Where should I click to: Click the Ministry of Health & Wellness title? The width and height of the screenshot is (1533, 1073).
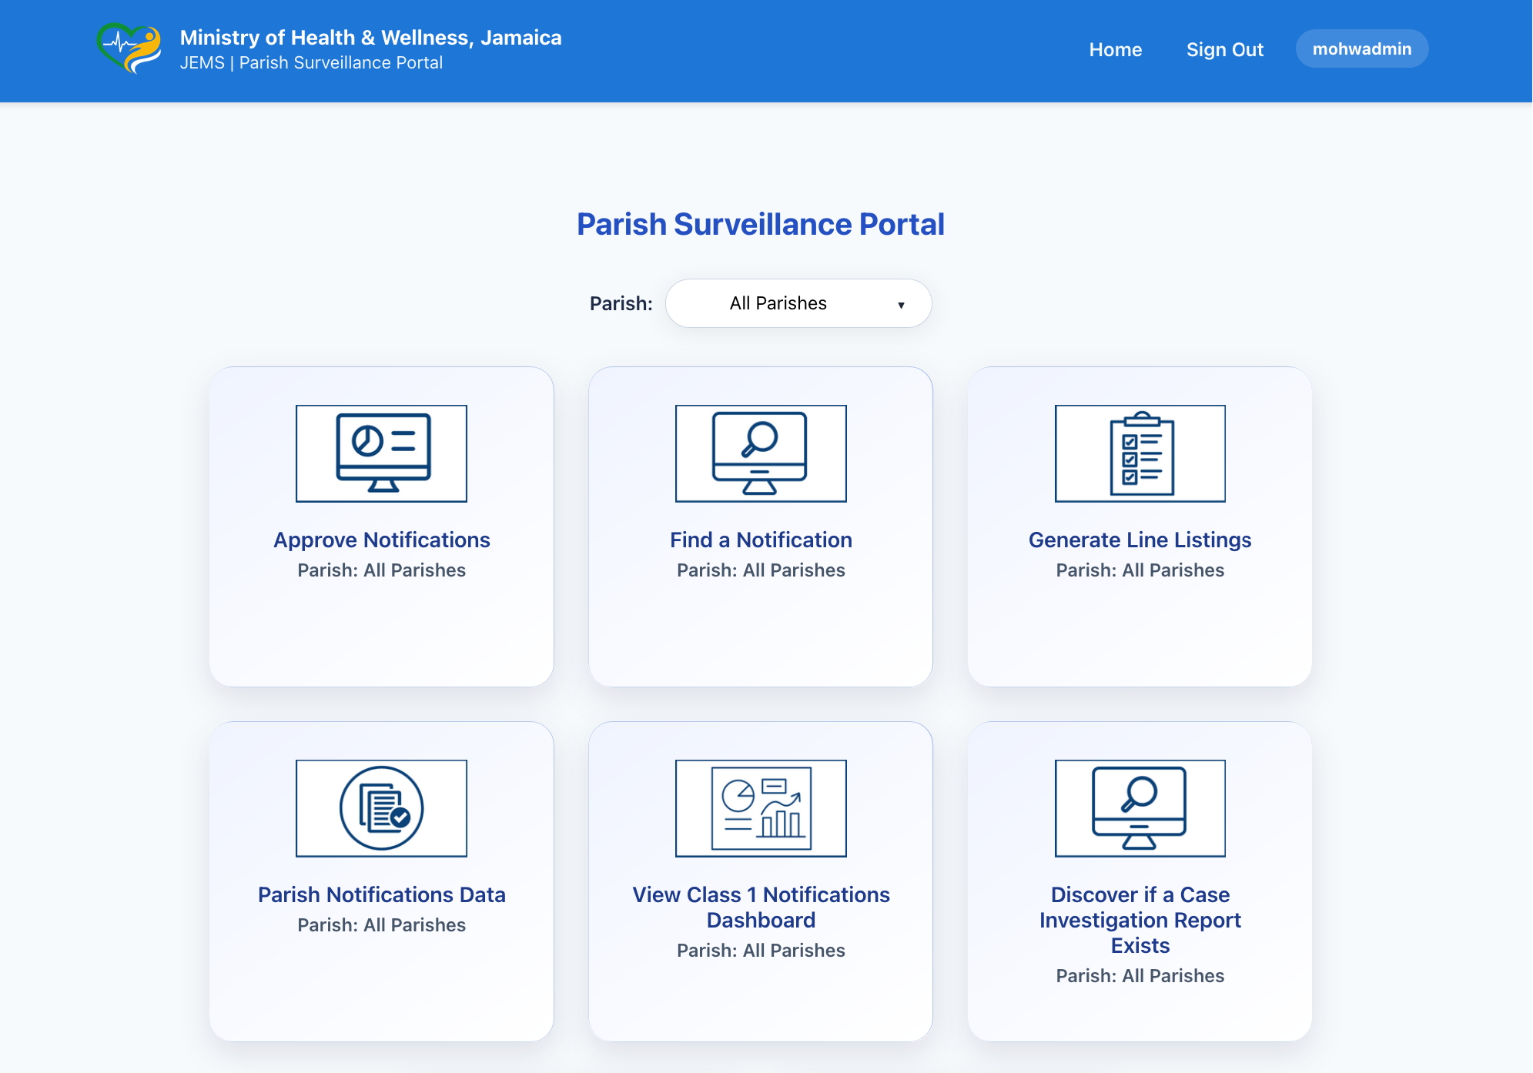coord(370,38)
